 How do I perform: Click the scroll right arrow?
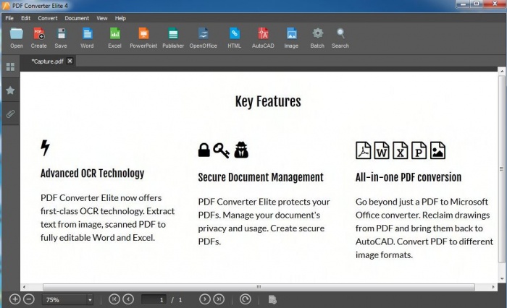(493, 287)
